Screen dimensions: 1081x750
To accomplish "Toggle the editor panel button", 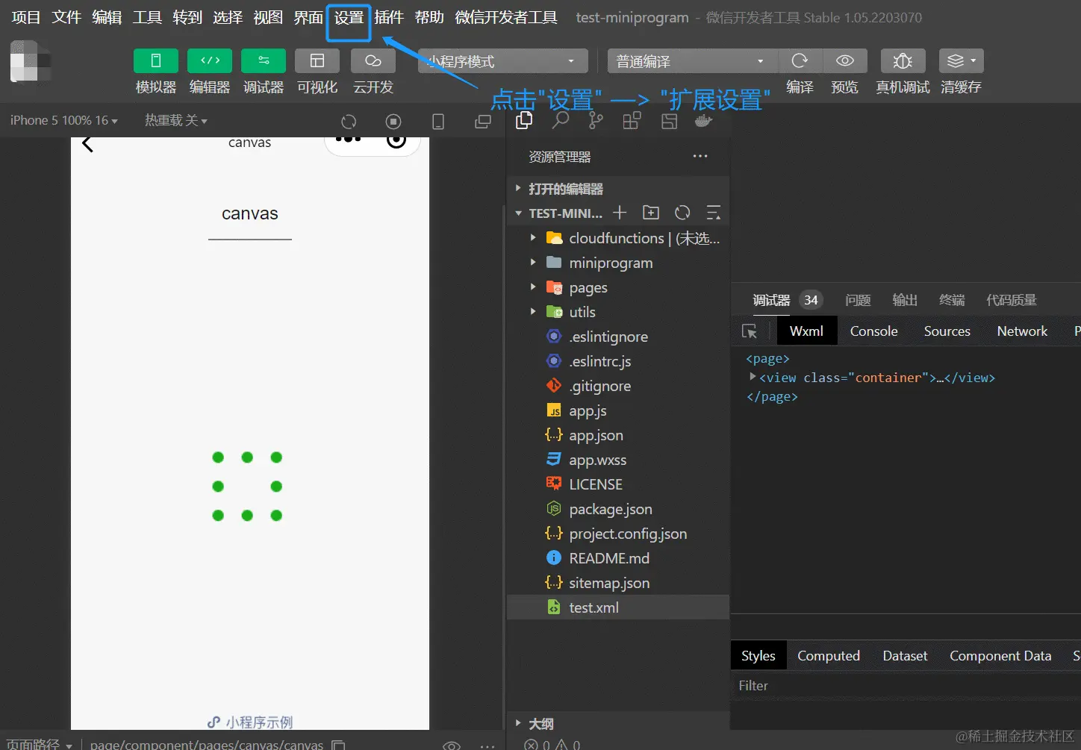I will coord(210,60).
